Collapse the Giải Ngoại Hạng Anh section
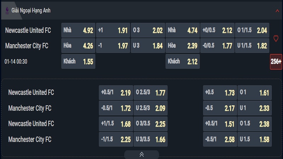 (x=277, y=11)
